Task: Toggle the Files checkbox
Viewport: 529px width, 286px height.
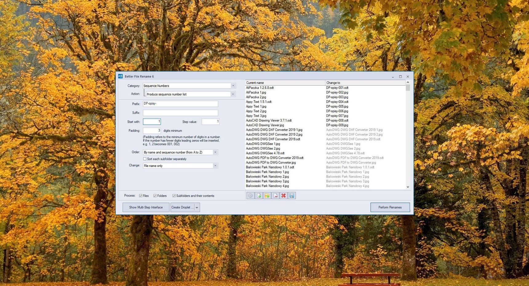Action: point(141,196)
